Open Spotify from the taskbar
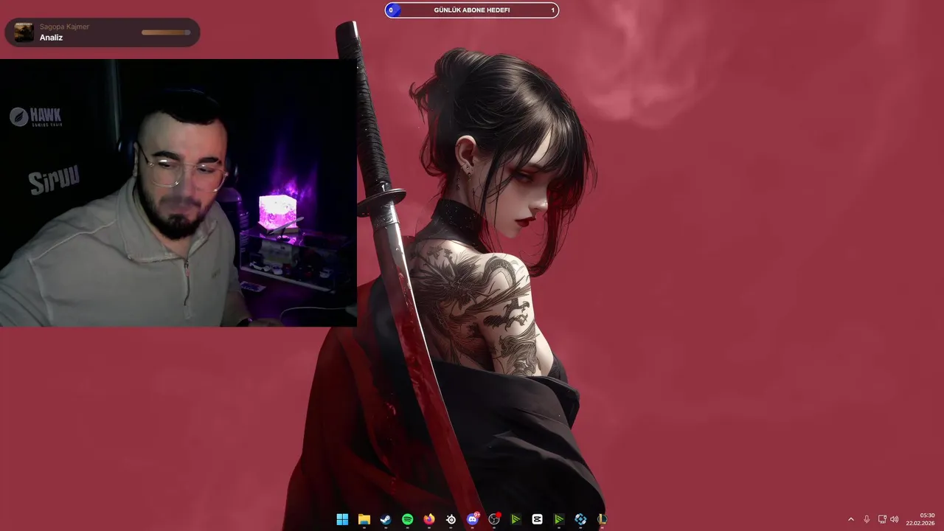The height and width of the screenshot is (531, 944). pos(407,519)
